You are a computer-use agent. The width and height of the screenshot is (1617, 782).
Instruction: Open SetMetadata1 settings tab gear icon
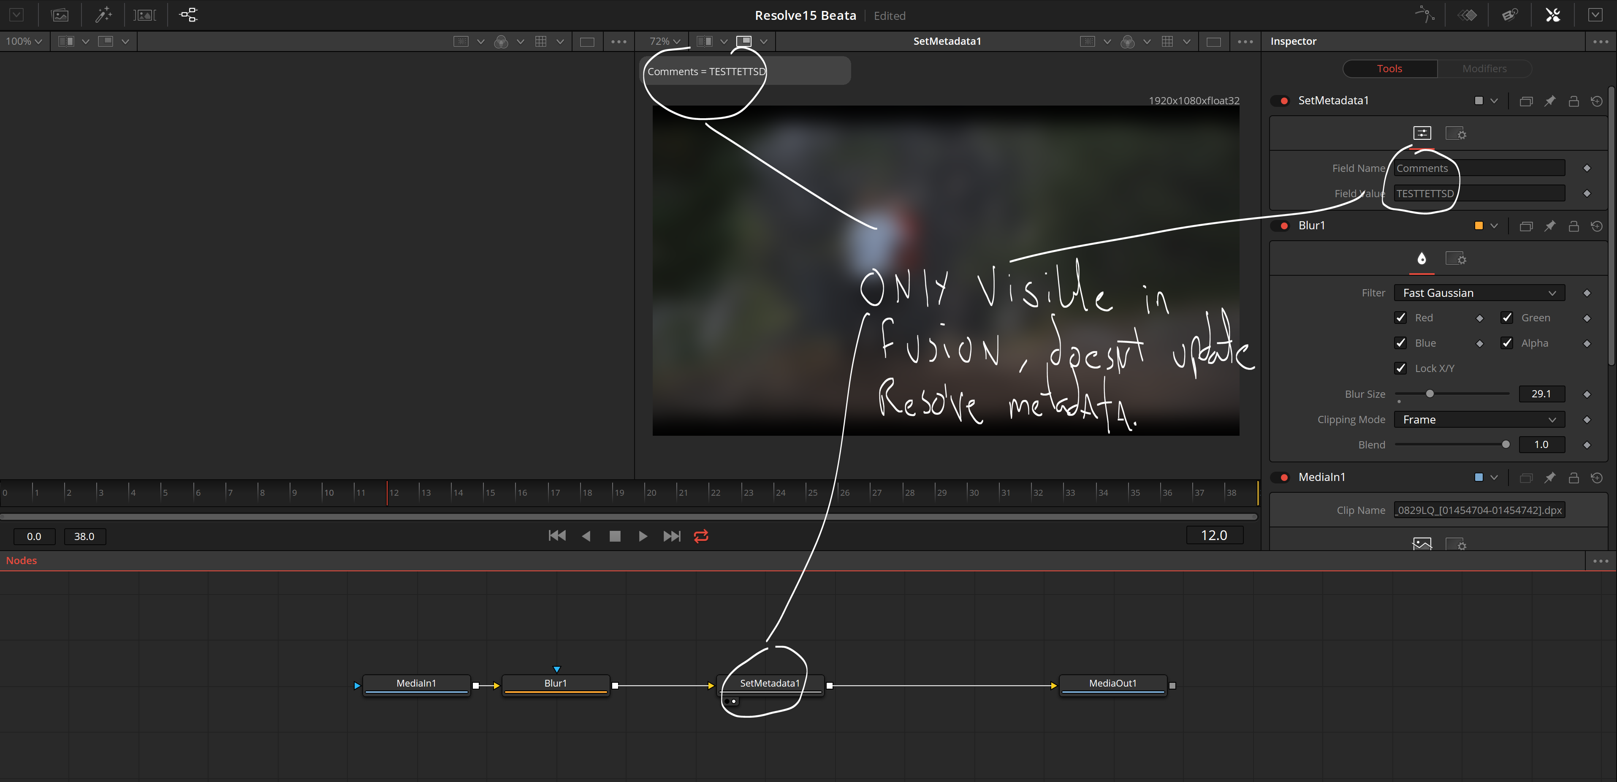pyautogui.click(x=1456, y=133)
